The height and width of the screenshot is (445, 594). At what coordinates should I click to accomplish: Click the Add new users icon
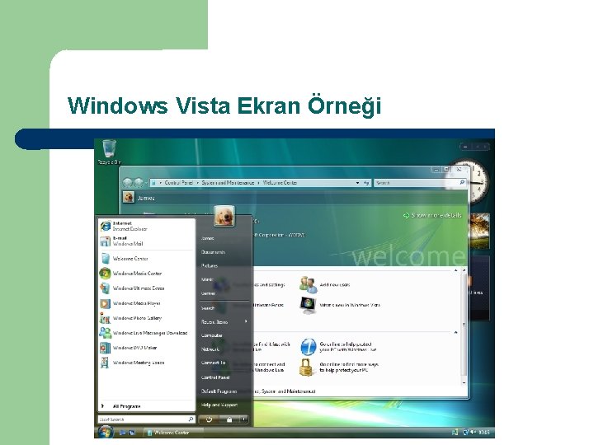(x=308, y=284)
